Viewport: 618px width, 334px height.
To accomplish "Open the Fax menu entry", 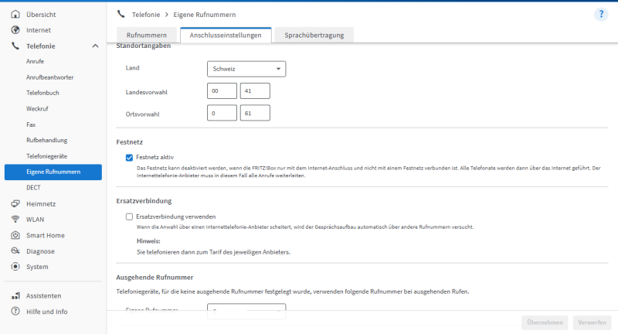I will pos(31,124).
